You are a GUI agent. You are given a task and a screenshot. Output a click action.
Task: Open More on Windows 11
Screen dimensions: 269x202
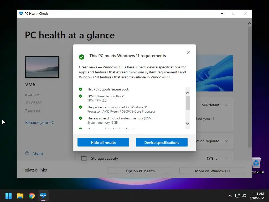pos(212,171)
